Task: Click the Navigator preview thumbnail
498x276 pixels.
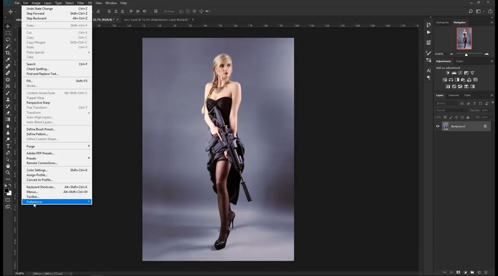Action: coord(464,38)
